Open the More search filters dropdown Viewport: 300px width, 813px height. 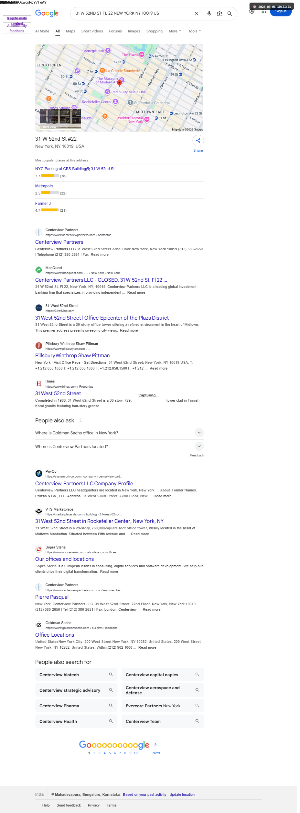(175, 31)
